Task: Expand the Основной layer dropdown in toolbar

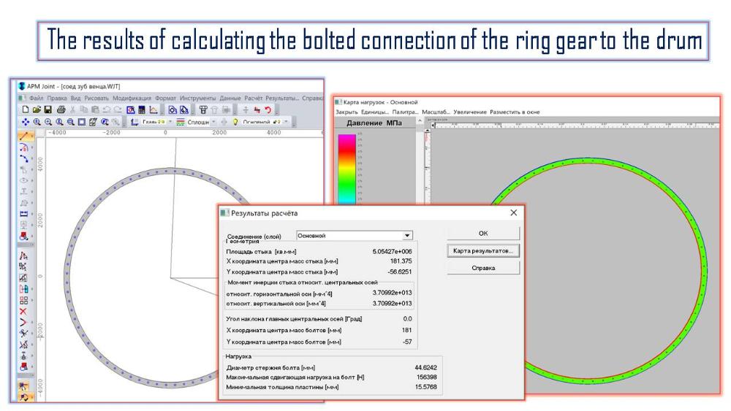Action: pyautogui.click(x=286, y=122)
